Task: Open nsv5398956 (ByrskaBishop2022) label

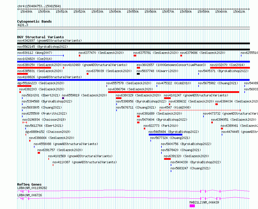Action: tap(141, 101)
